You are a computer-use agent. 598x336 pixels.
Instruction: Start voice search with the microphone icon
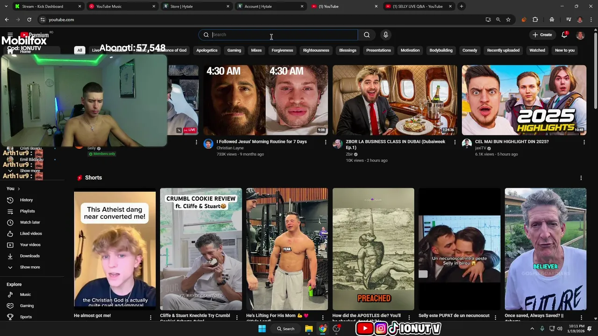click(385, 35)
